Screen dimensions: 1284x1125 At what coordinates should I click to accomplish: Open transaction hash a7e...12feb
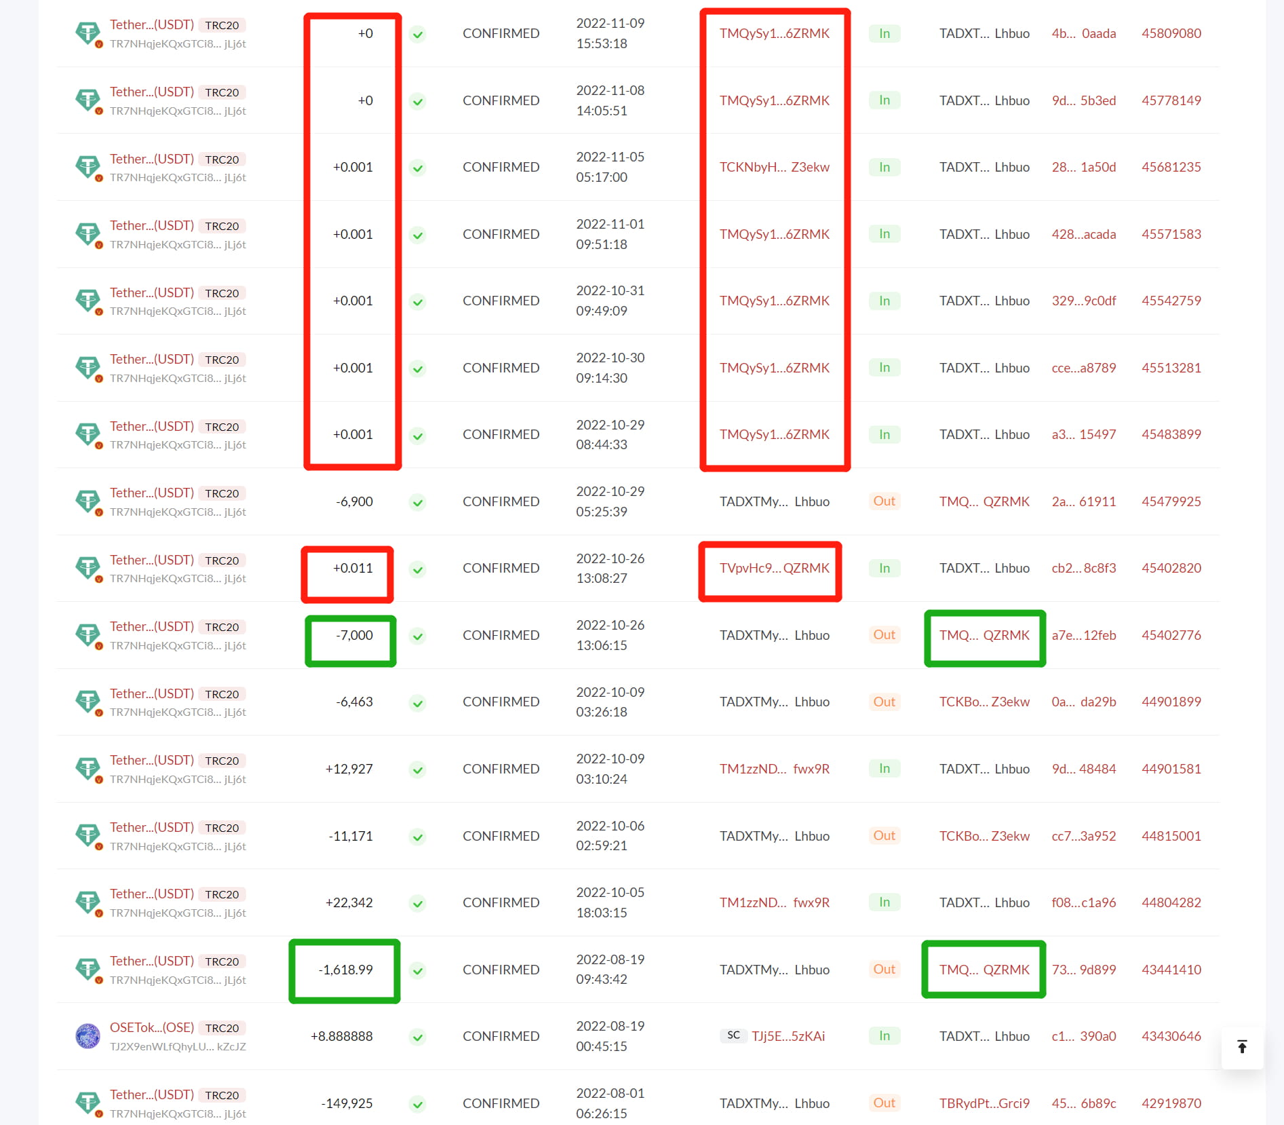tap(1083, 635)
